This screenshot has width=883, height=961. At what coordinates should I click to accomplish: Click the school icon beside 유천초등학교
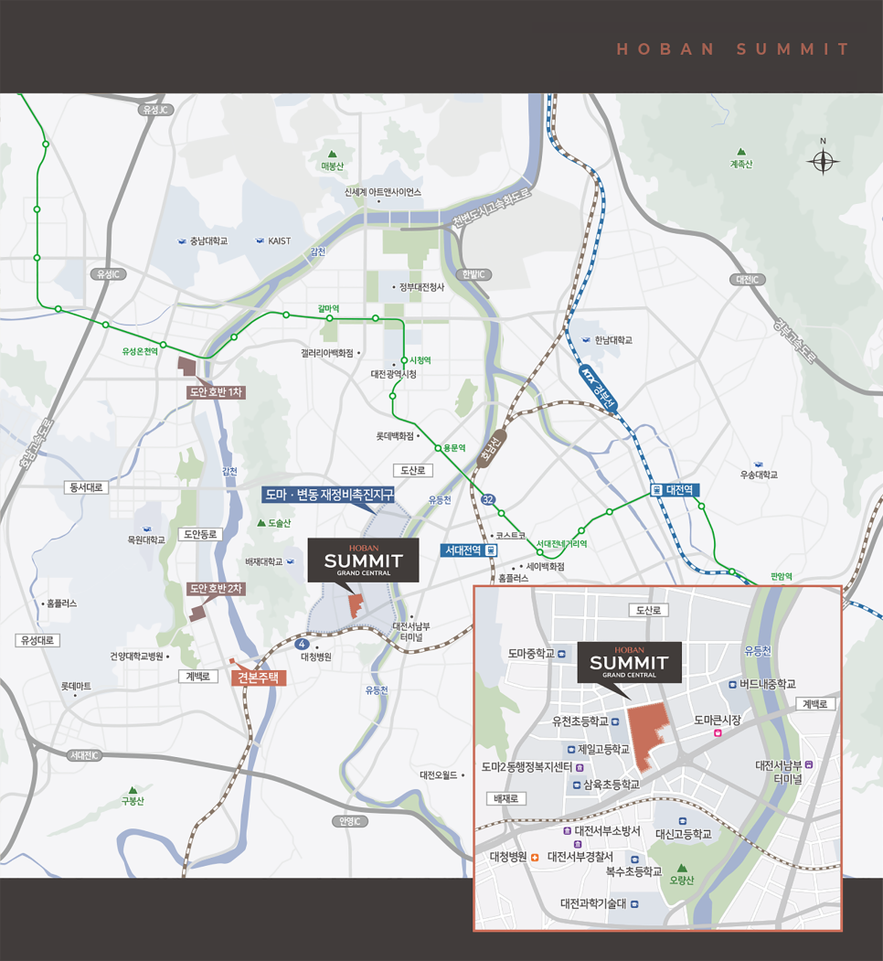[615, 722]
